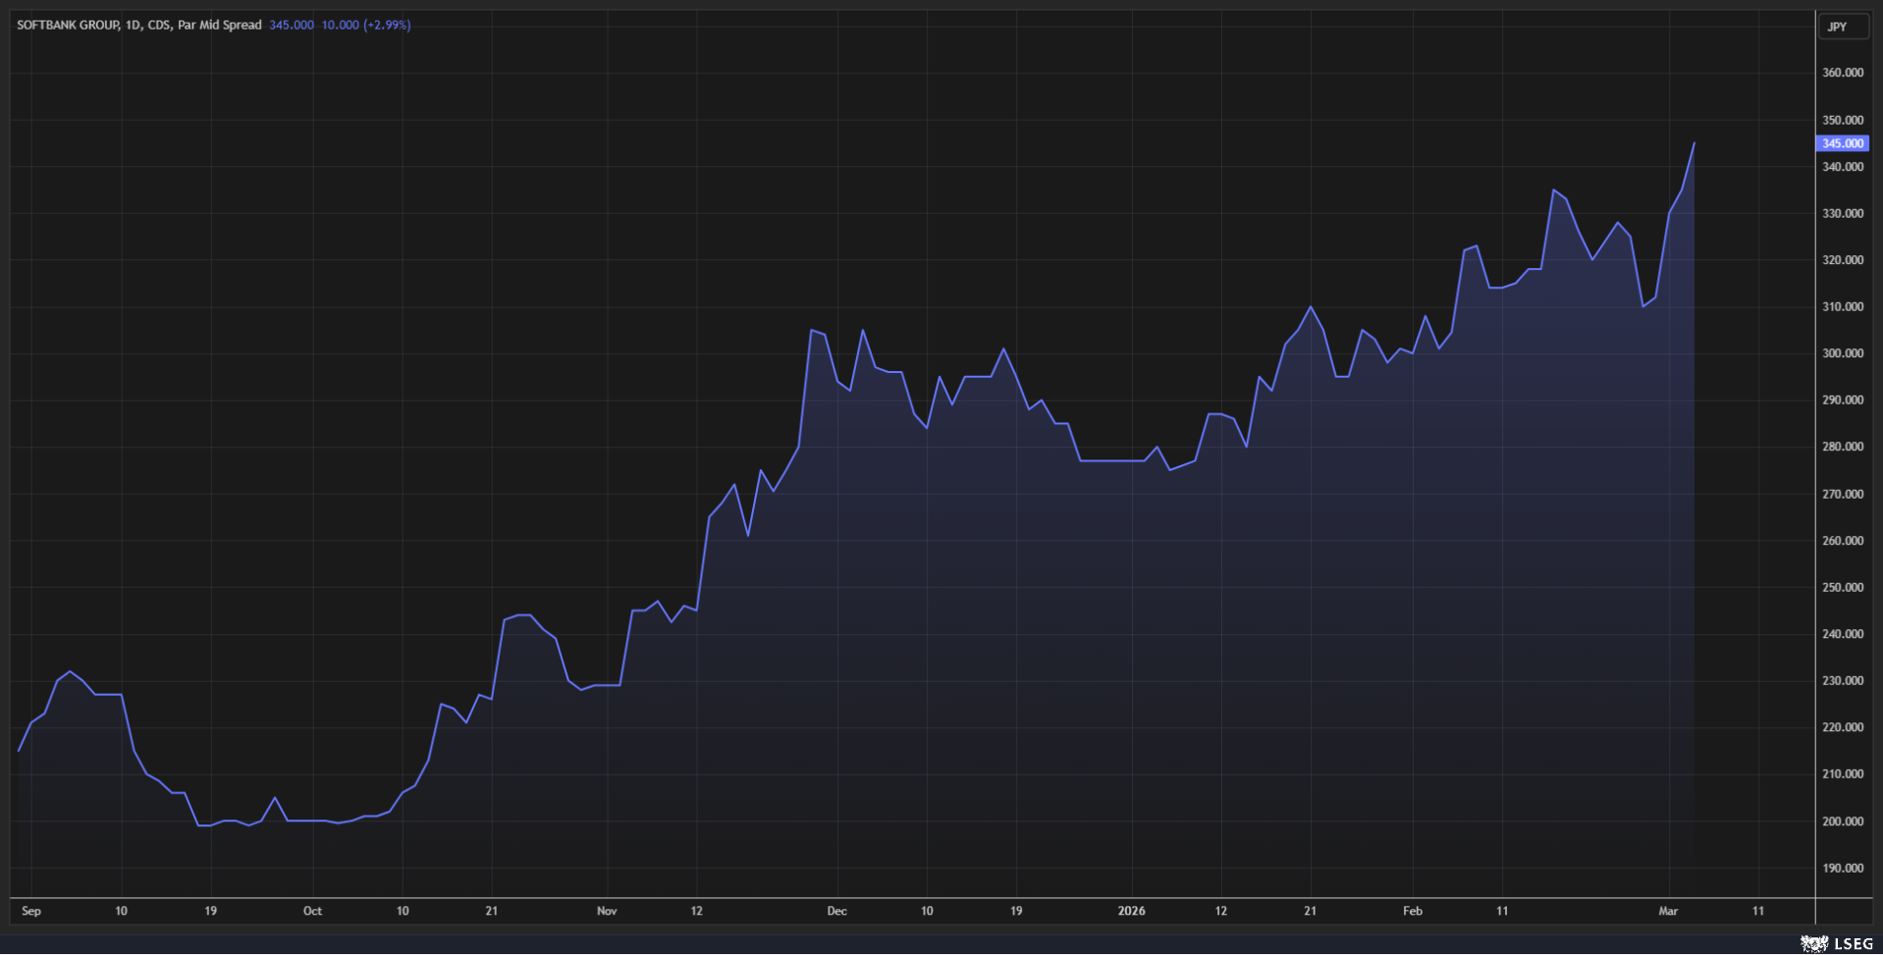Click the LSEG logo
This screenshot has height=955, width=1883.
[1837, 943]
